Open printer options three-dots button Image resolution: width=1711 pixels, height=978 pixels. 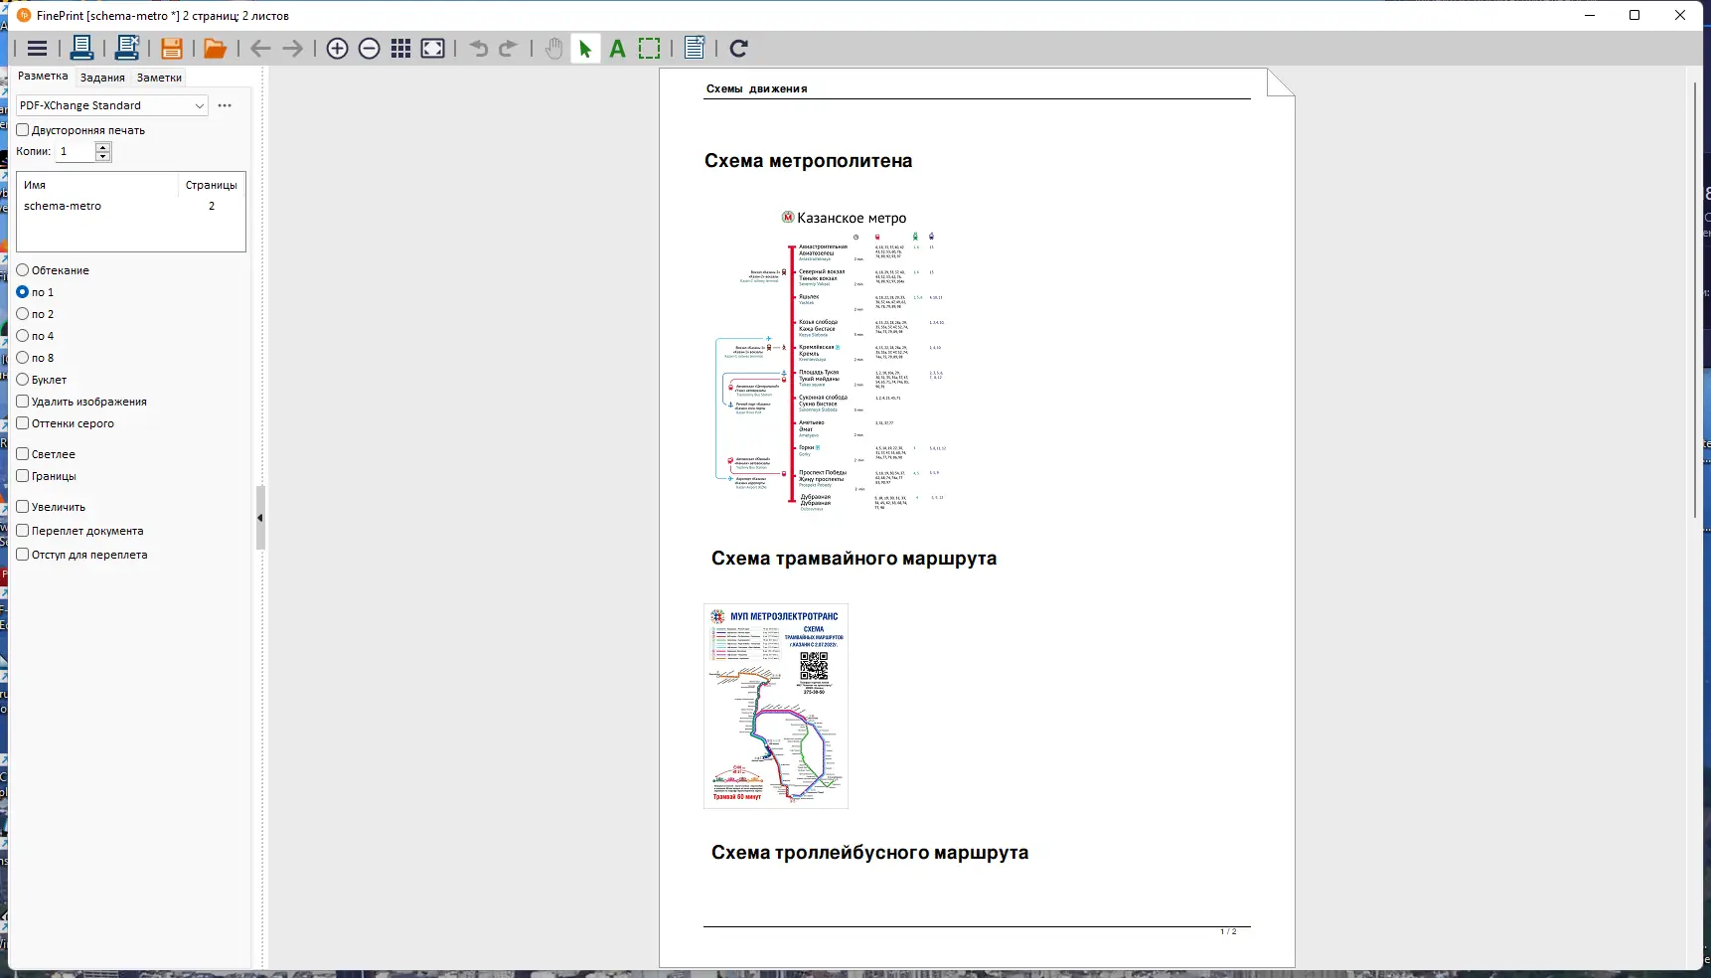(225, 105)
